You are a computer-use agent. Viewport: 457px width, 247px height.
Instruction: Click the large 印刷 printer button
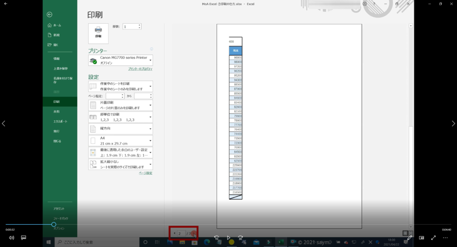98,32
